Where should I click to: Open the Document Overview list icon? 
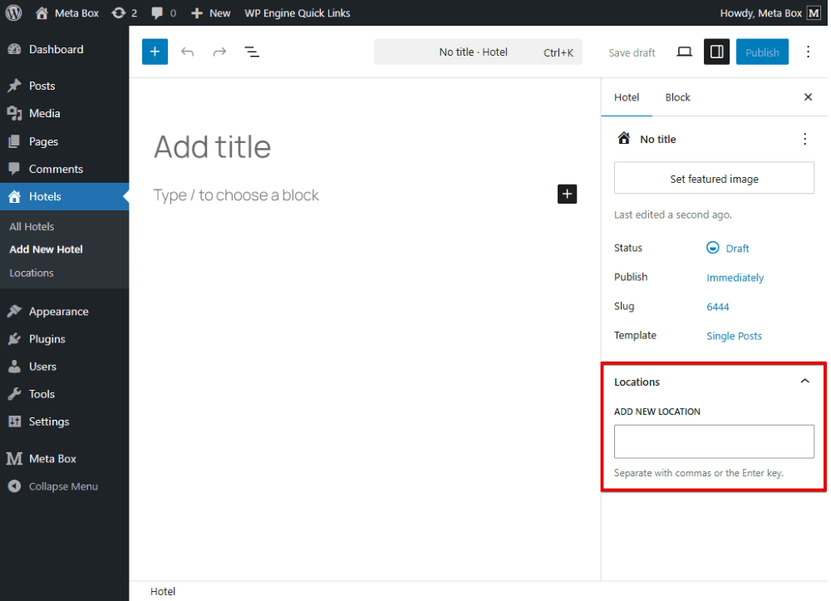coord(252,52)
